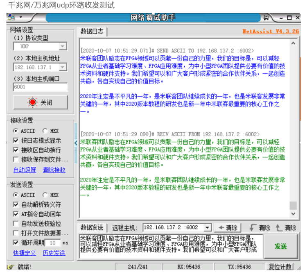Open the NetAssist V4.3.26 link

click(271, 32)
